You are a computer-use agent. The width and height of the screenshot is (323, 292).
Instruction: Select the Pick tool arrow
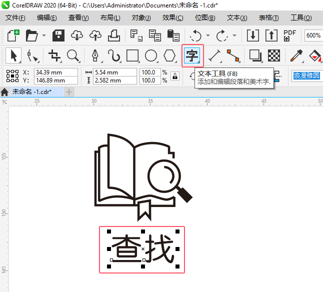[13, 55]
